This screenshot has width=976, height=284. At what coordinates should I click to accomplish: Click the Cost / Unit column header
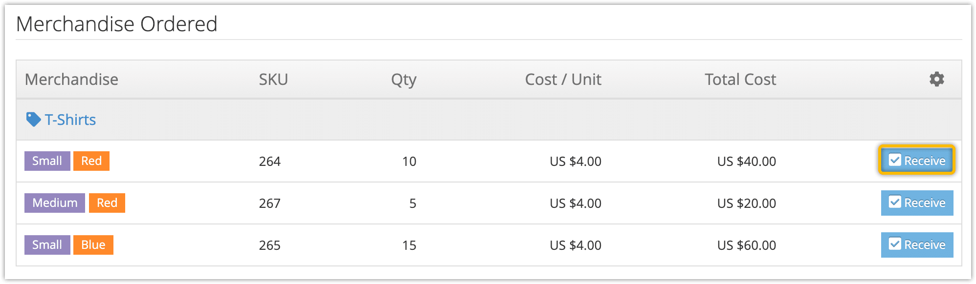click(x=563, y=79)
